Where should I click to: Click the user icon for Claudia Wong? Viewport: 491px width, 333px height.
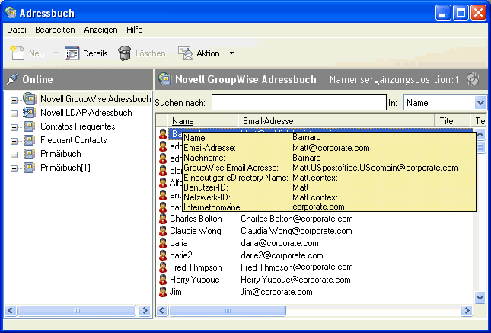(162, 231)
